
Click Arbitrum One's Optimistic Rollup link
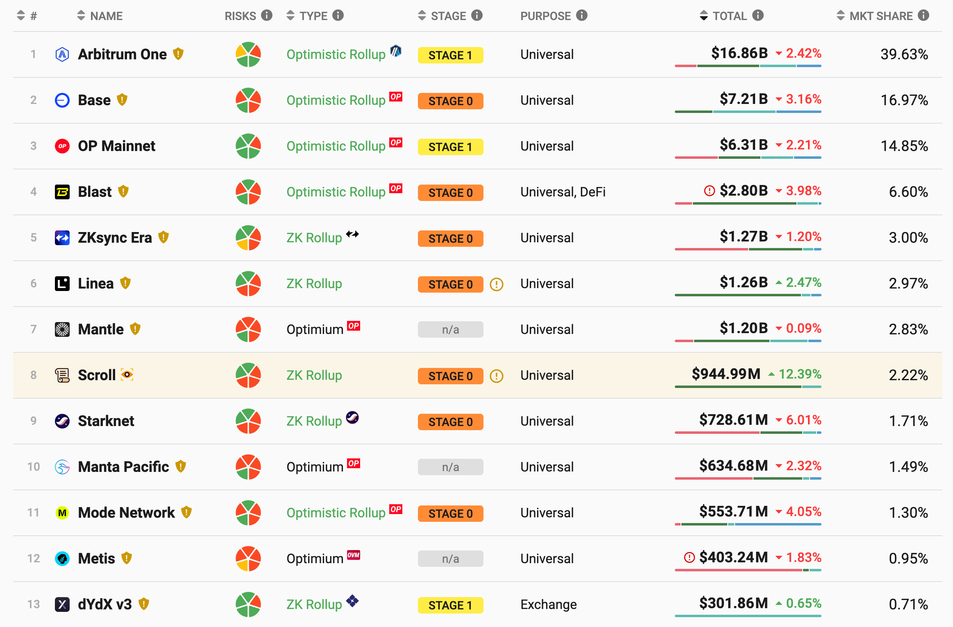point(336,54)
